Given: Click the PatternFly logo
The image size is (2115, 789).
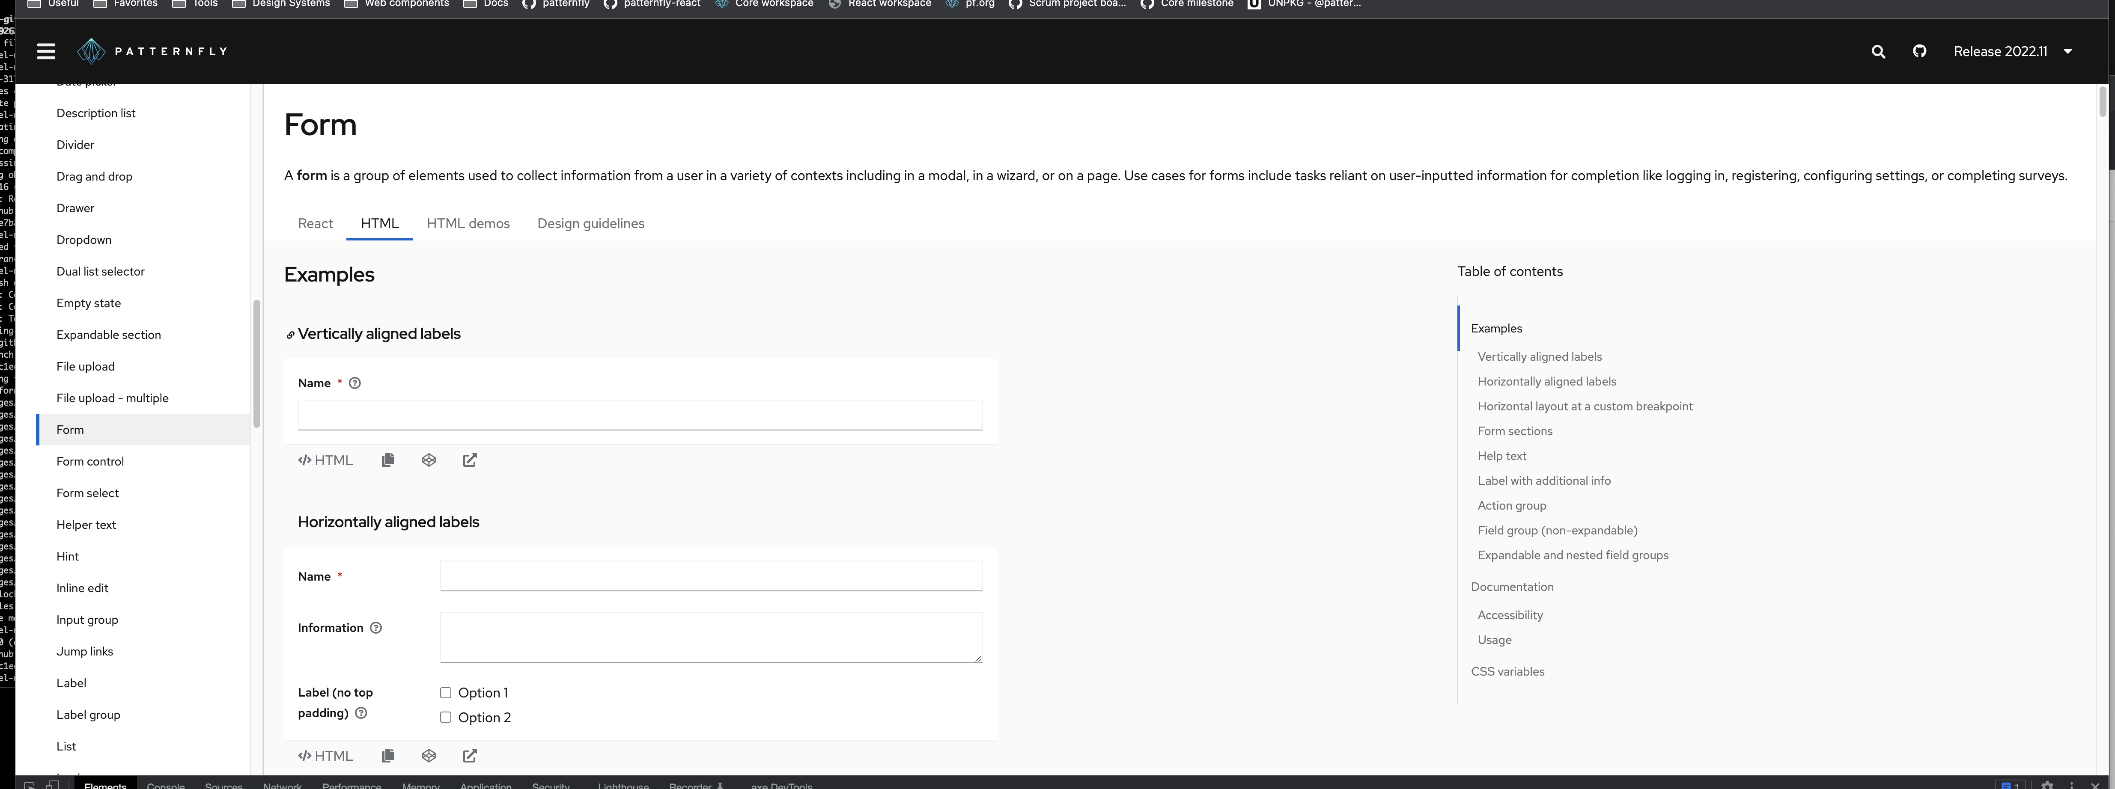Looking at the screenshot, I should pyautogui.click(x=152, y=52).
